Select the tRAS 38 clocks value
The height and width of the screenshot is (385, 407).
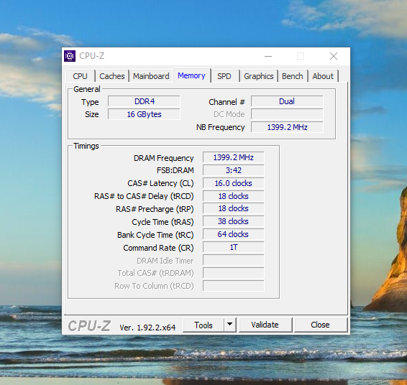pyautogui.click(x=234, y=221)
